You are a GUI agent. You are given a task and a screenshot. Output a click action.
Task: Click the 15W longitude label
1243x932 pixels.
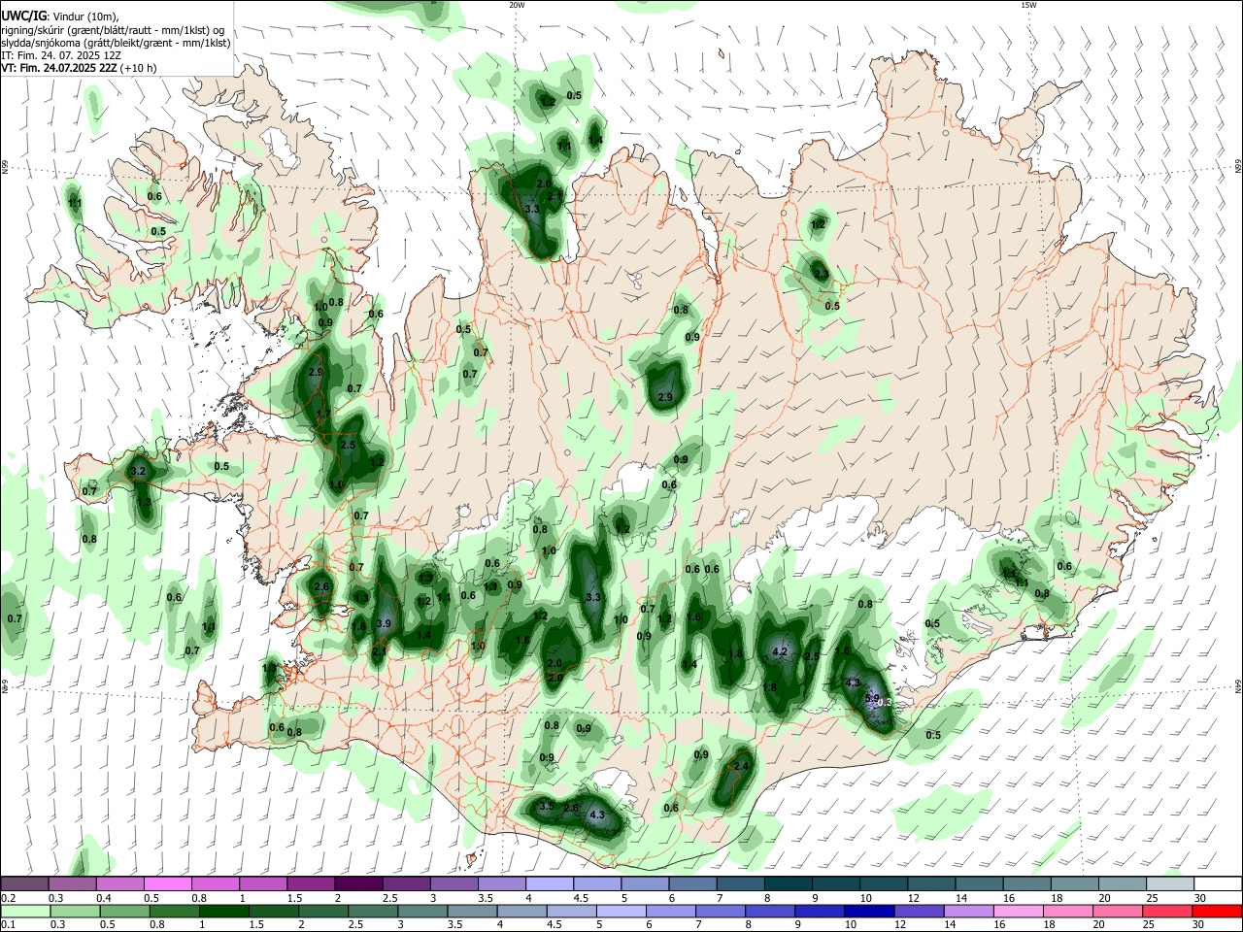pos(1027,5)
